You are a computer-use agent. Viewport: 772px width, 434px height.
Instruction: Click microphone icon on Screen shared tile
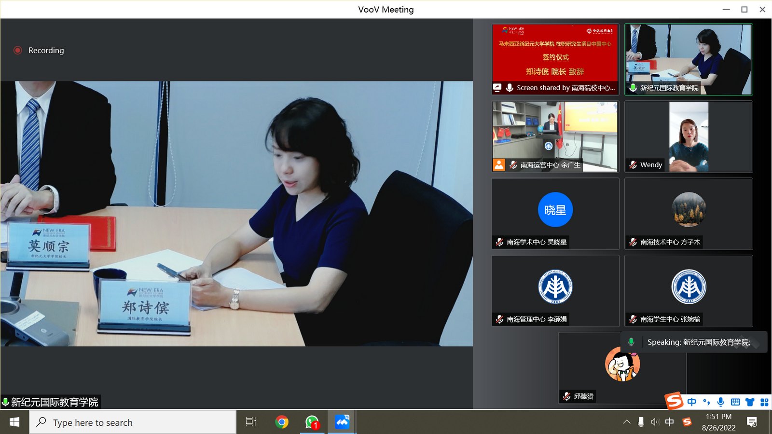(509, 88)
